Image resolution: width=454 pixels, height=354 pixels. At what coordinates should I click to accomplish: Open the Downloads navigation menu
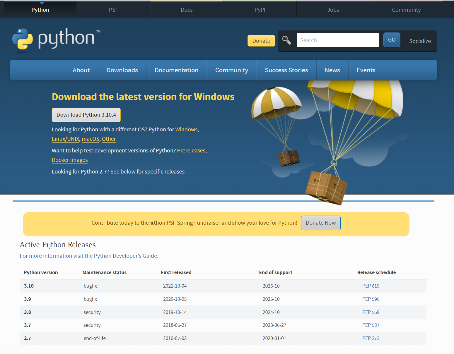122,70
